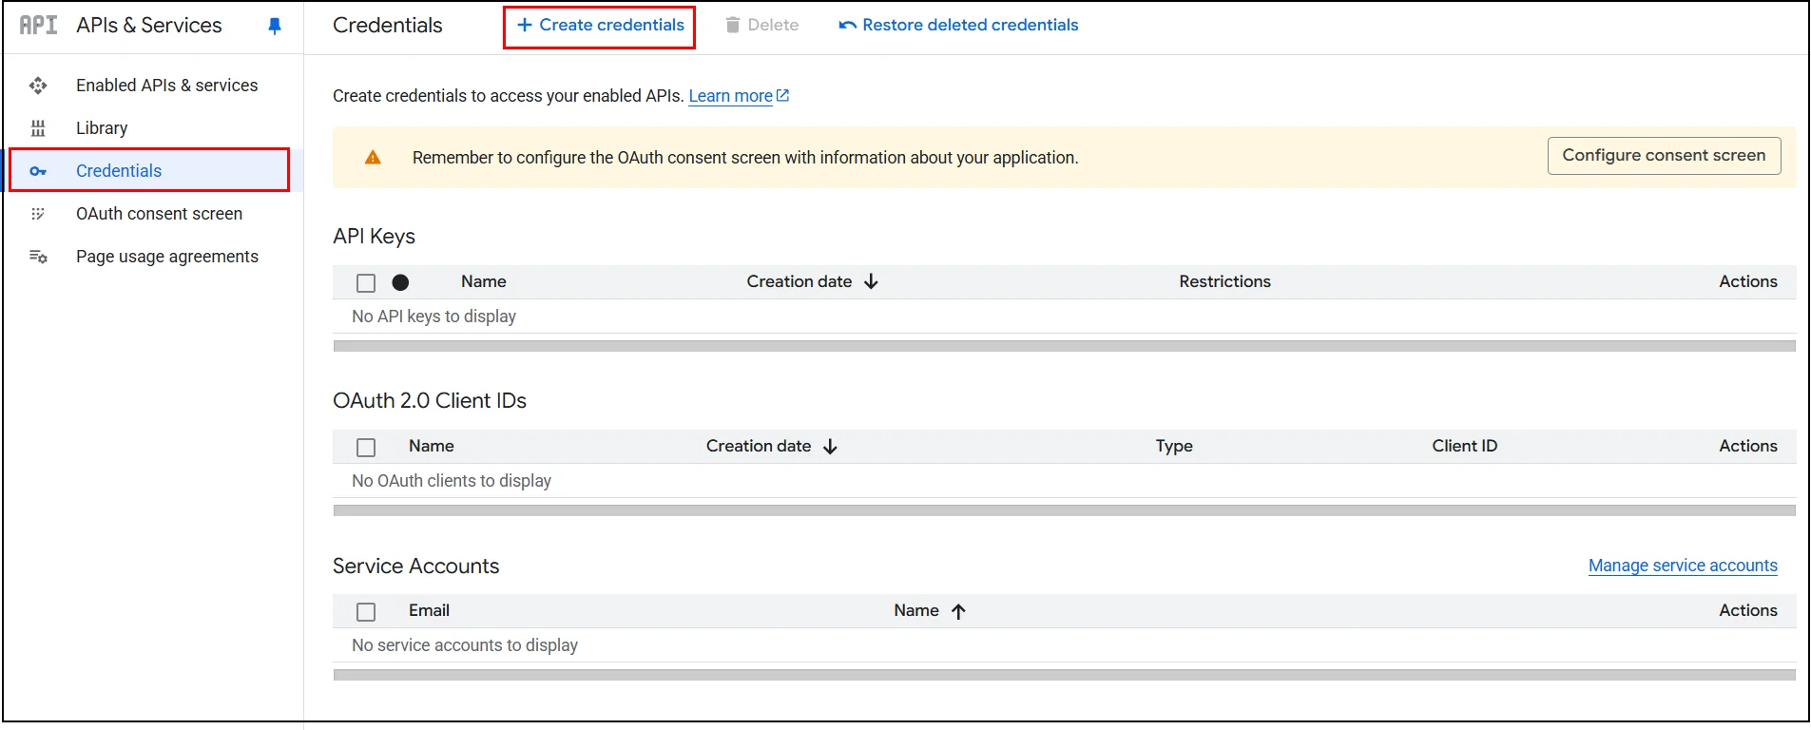Click the OAuth clients table horizontal scrollbar

(1064, 510)
